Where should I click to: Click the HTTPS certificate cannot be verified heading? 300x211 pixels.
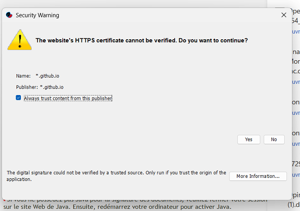click(x=142, y=41)
